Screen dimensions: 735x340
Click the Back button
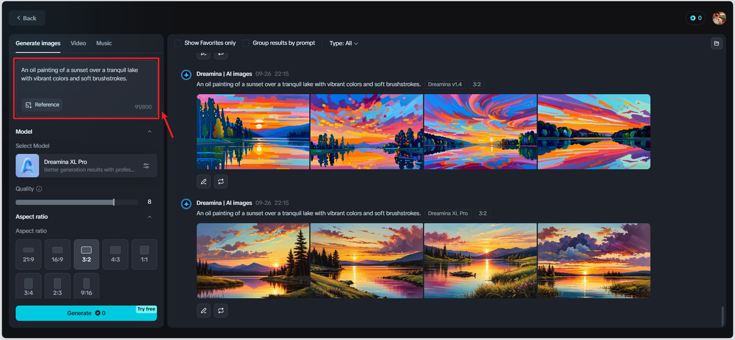pos(26,18)
